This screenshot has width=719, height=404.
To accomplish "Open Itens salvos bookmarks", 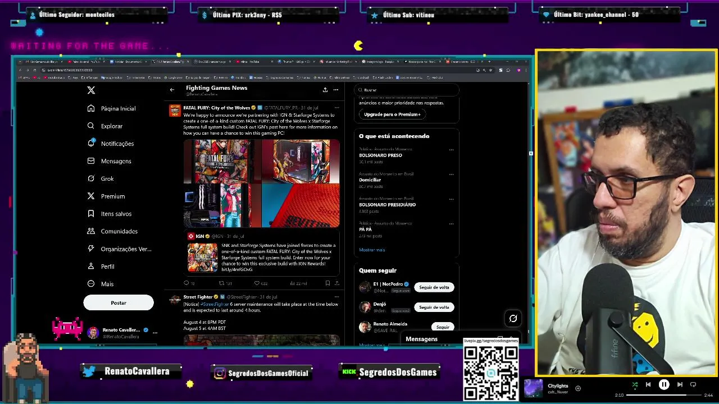I will click(110, 214).
